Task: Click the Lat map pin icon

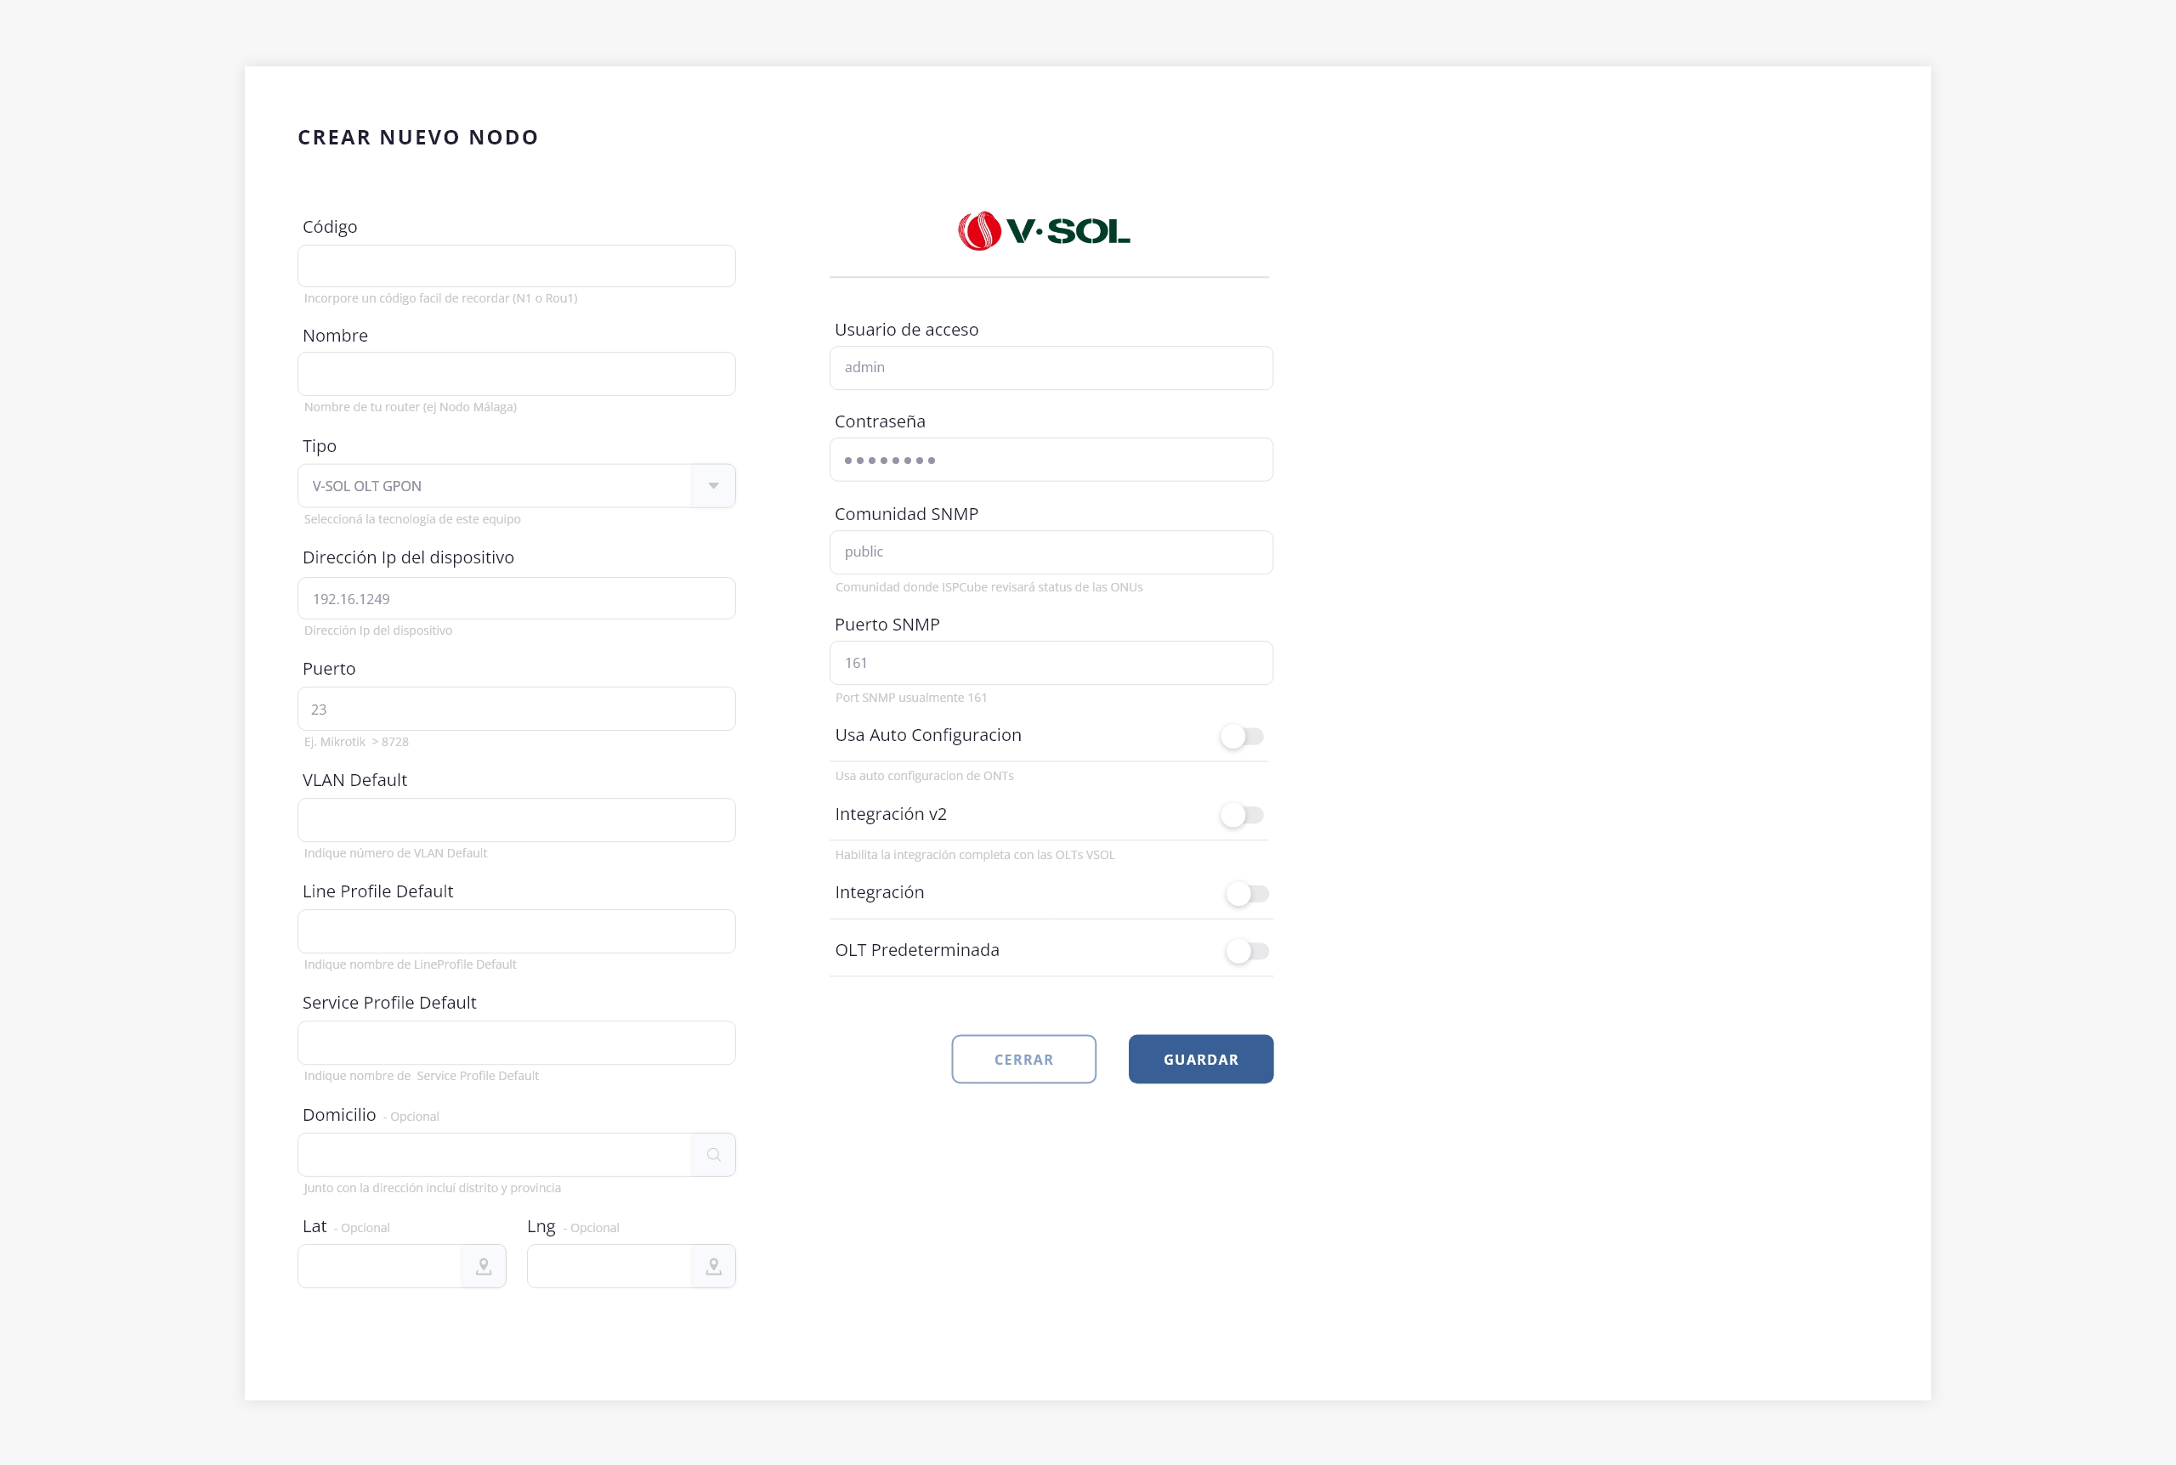Action: [483, 1266]
